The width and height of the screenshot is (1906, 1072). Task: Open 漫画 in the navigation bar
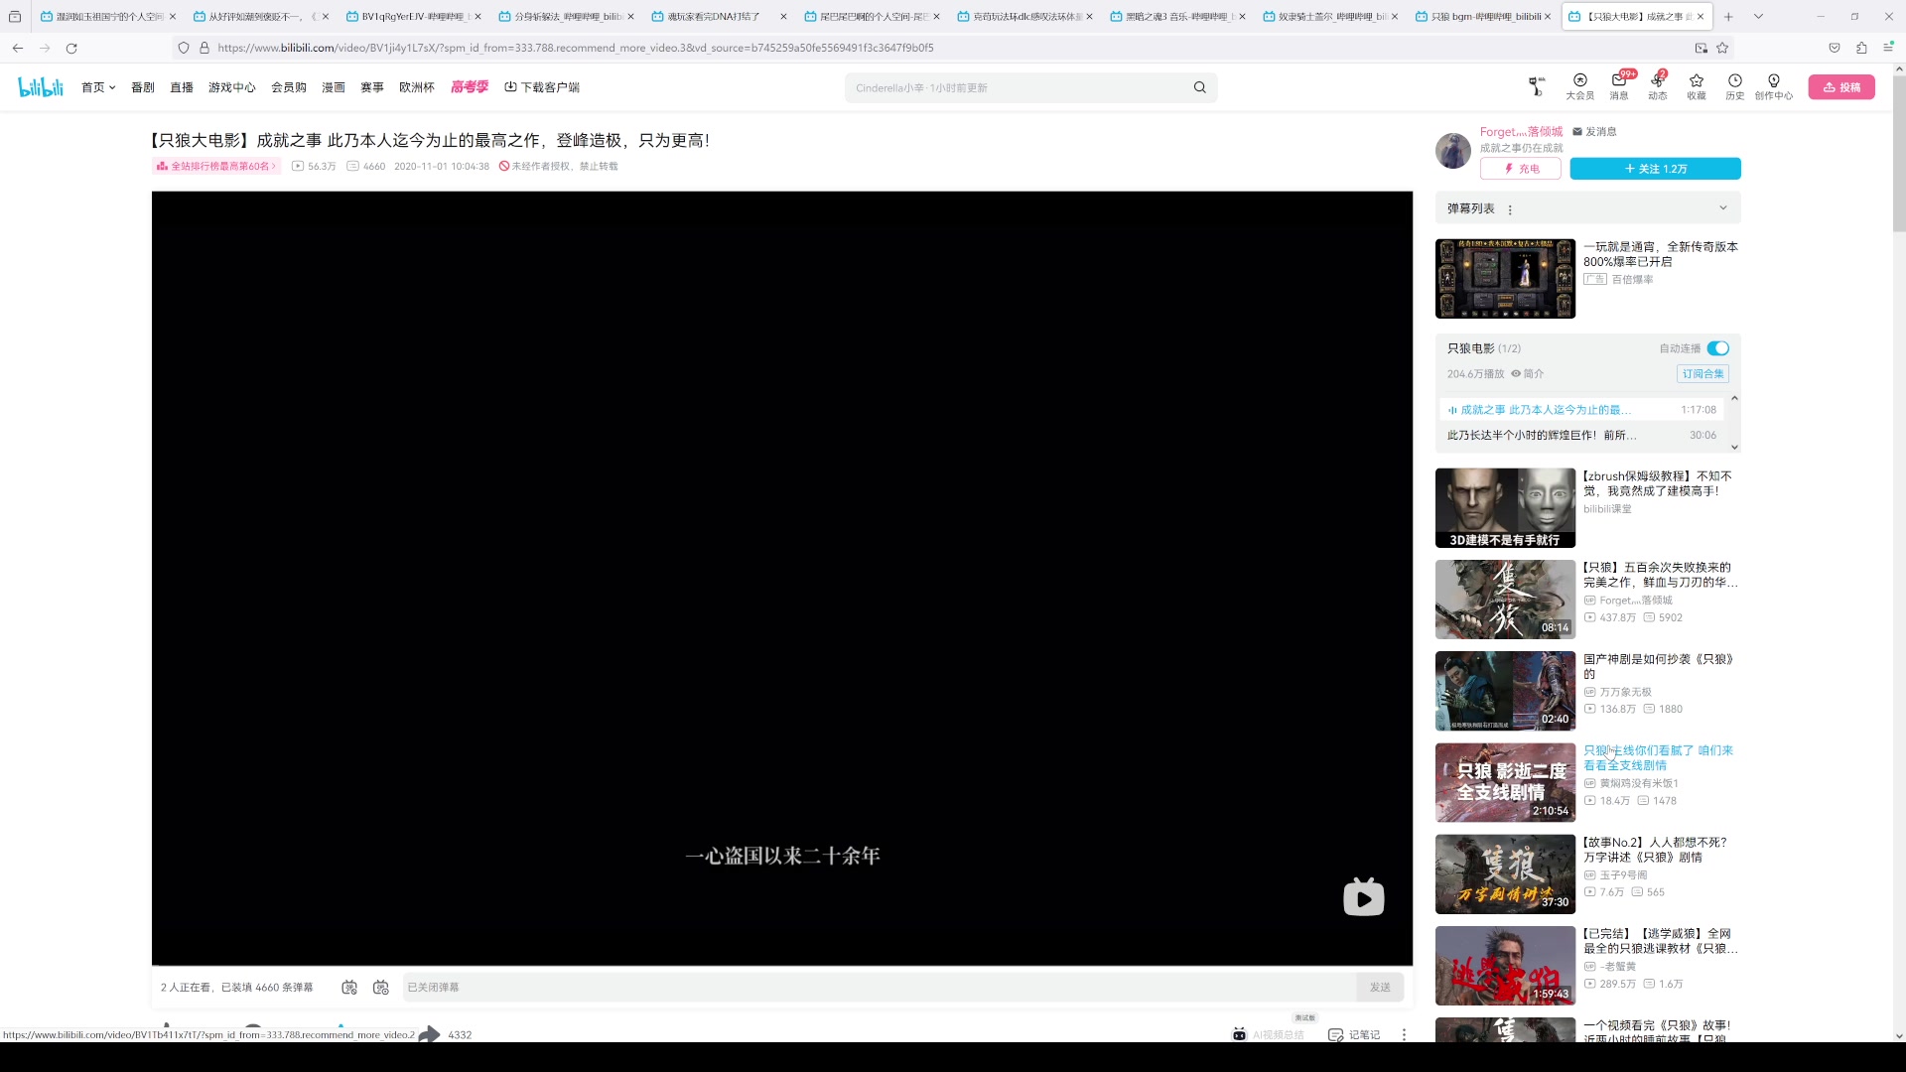tap(334, 87)
